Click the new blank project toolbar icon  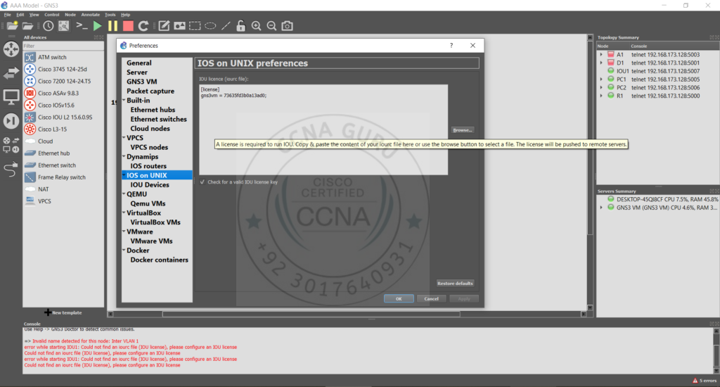[x=13, y=26]
